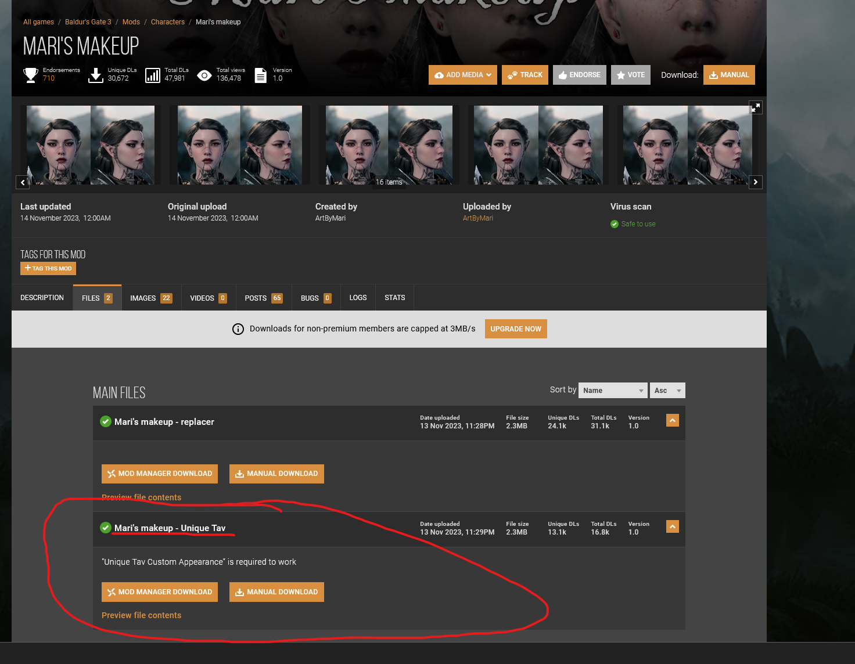Visit the ArtByMari uploader profile link
855x664 pixels.
(477, 218)
